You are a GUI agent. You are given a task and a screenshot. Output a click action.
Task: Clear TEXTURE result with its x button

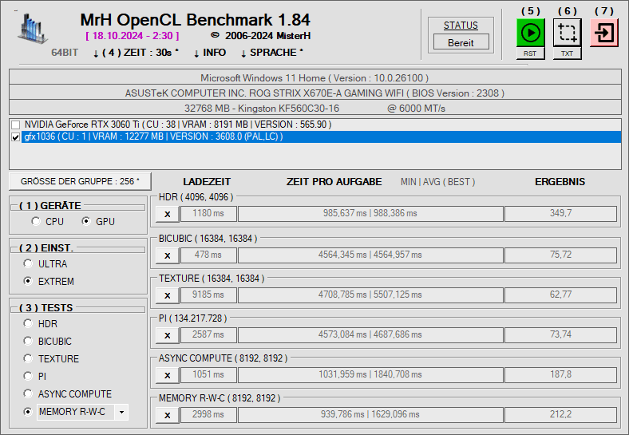click(x=168, y=295)
